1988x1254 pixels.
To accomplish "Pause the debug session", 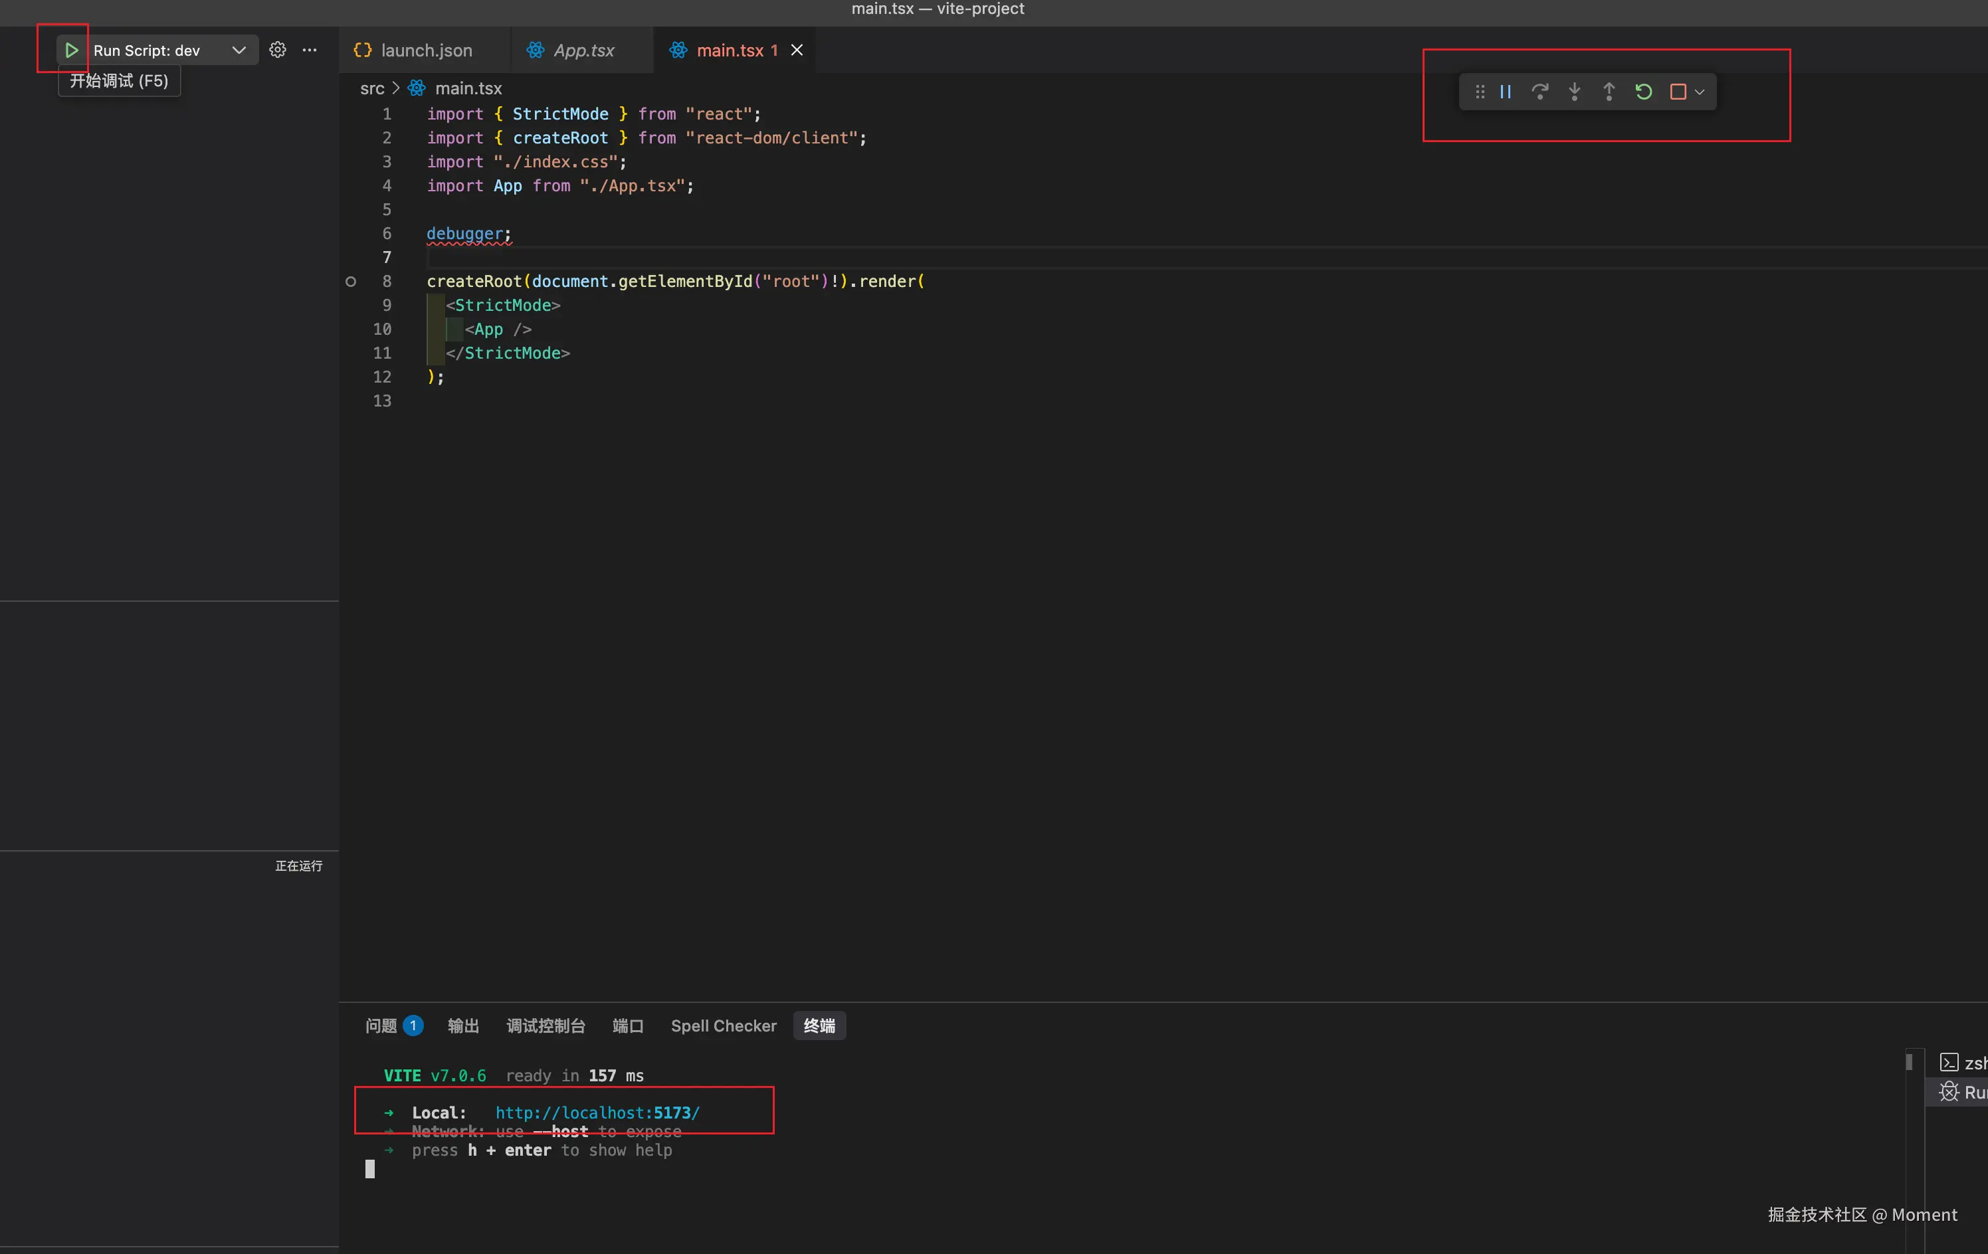I will (1505, 92).
